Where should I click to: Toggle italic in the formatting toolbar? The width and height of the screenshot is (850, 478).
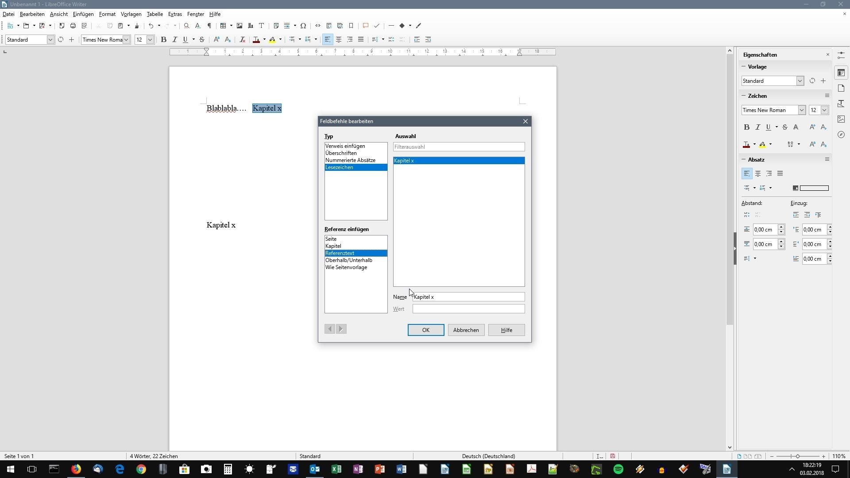point(174,39)
